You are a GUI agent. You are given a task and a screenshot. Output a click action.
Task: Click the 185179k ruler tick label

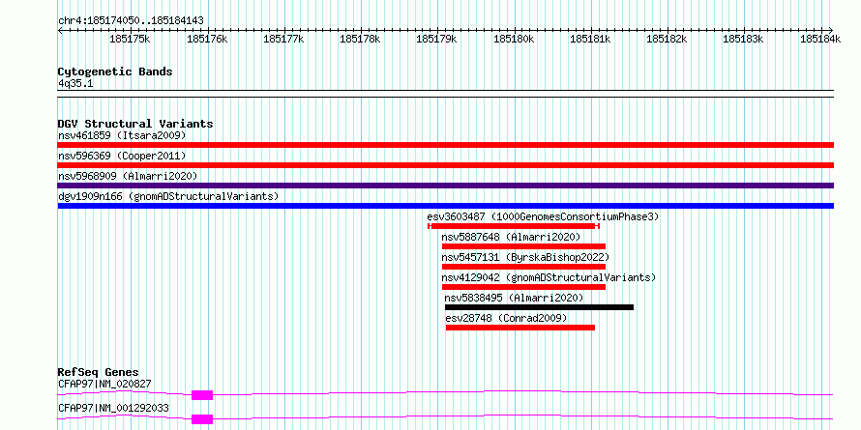click(x=436, y=39)
